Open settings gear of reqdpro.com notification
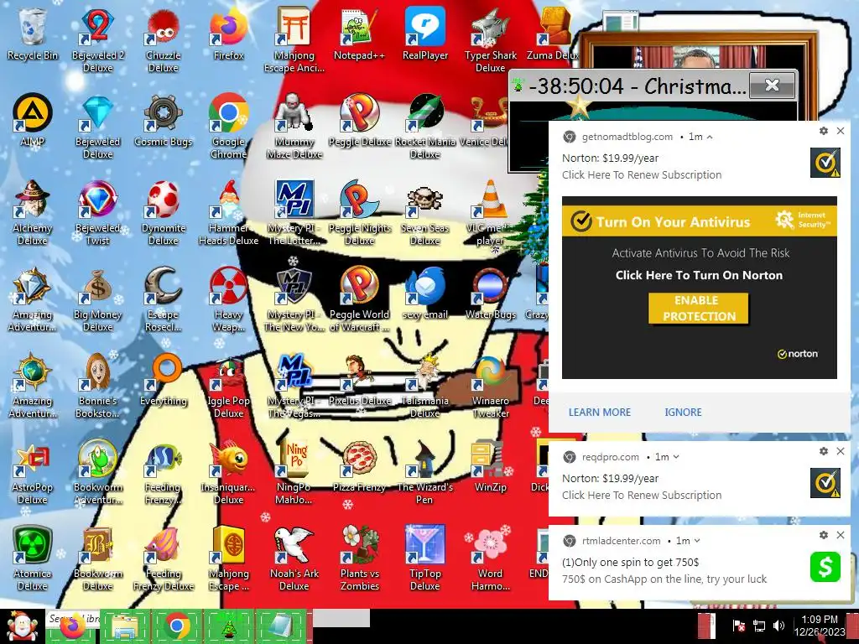The width and height of the screenshot is (859, 644). pos(823,451)
